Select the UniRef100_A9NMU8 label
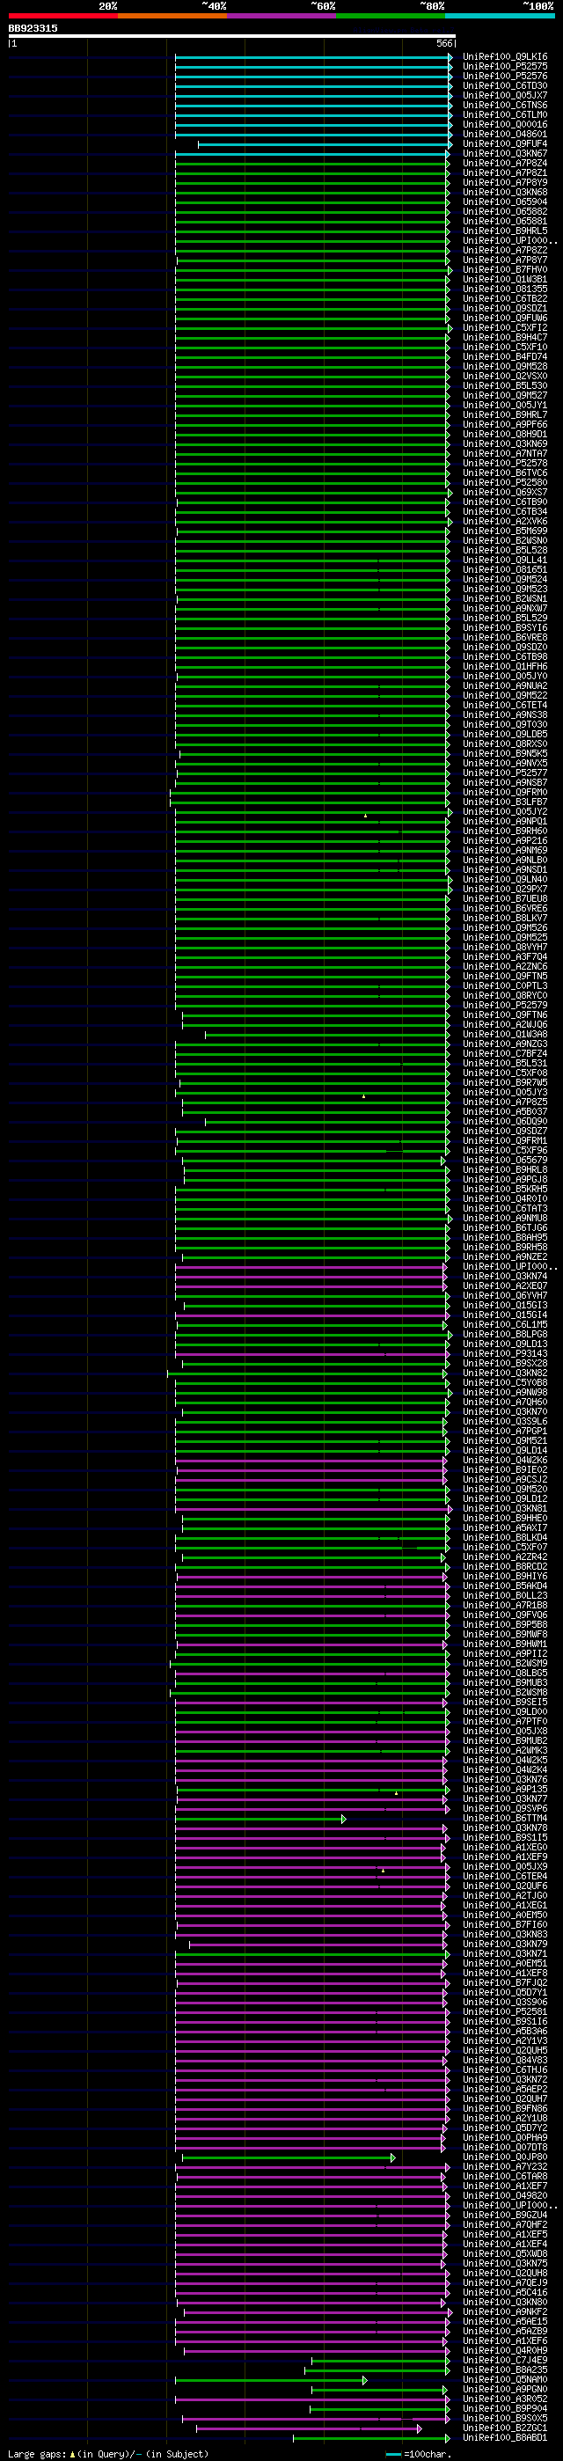Screen dimensions: 563x2461 point(506,1218)
